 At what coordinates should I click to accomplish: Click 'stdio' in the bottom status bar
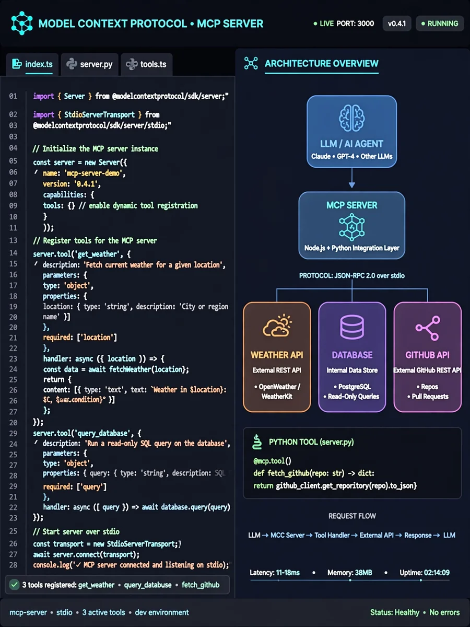pyautogui.click(x=65, y=612)
